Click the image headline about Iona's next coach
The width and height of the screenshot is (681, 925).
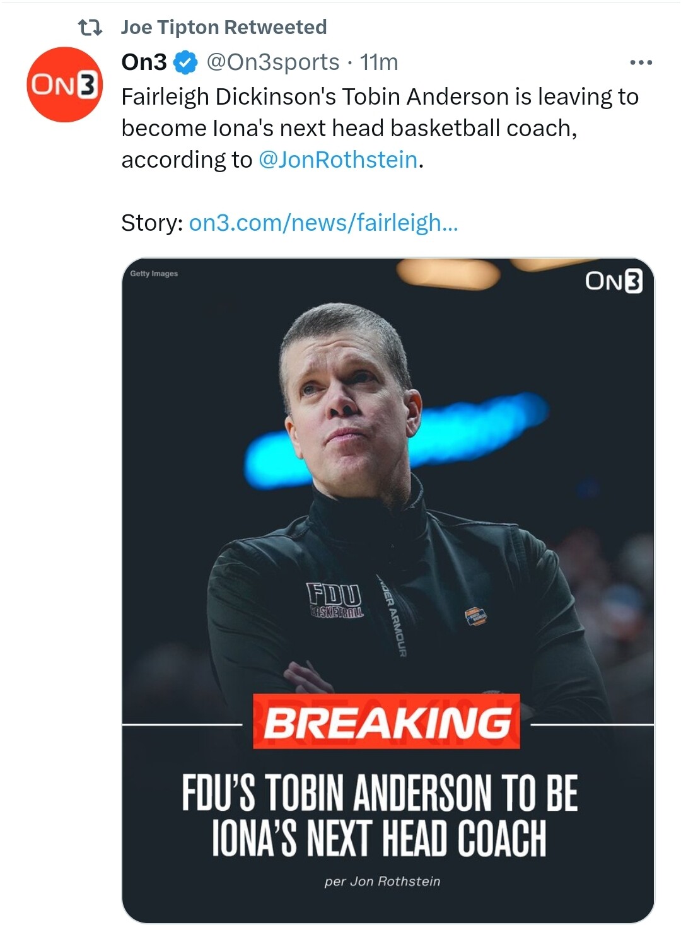[x=380, y=815]
